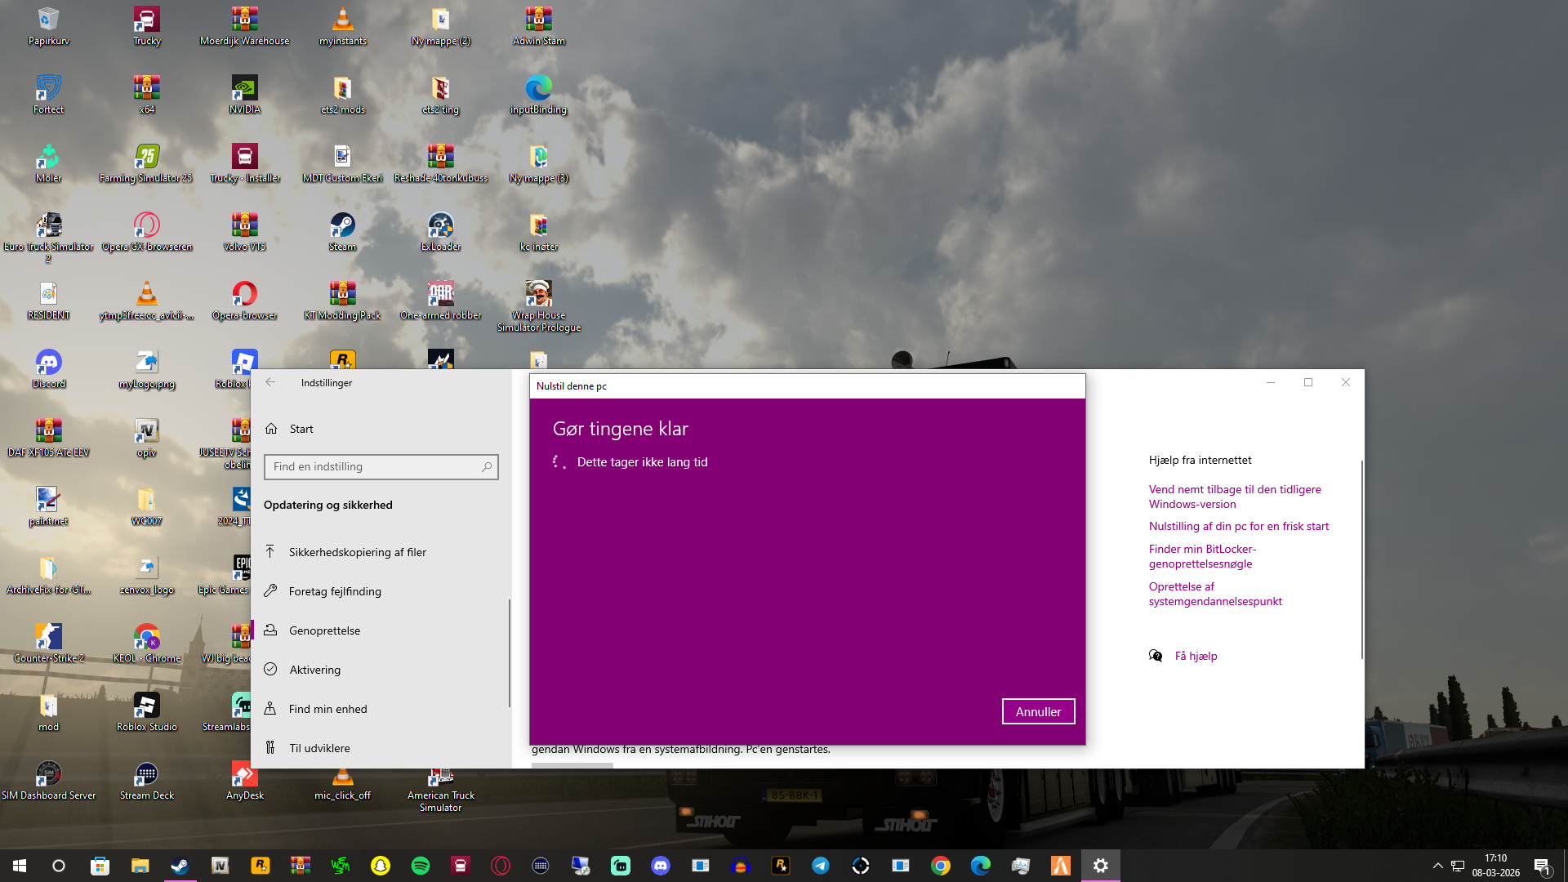This screenshot has width=1568, height=882.
Task: Click the Start home icon in Settings
Action: pyautogui.click(x=271, y=429)
